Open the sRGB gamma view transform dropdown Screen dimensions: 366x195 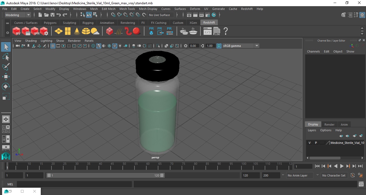click(x=241, y=46)
